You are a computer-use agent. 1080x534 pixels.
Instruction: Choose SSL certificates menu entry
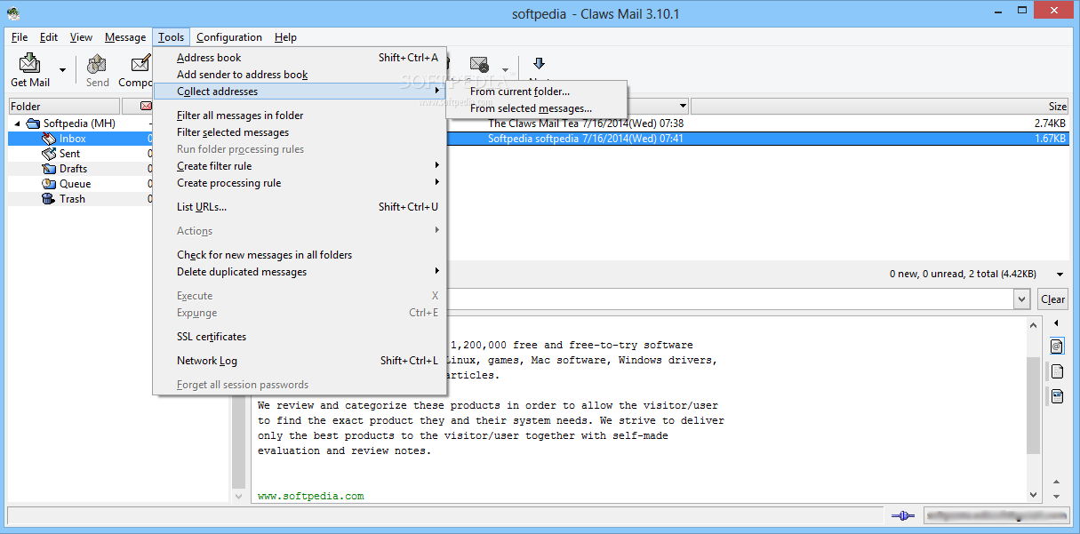click(300, 337)
